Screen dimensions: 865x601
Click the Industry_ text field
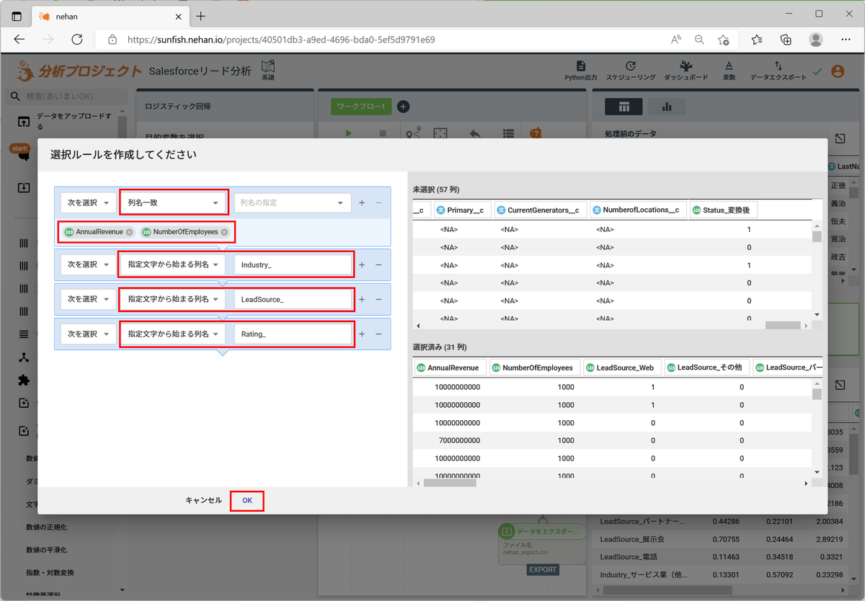click(292, 264)
